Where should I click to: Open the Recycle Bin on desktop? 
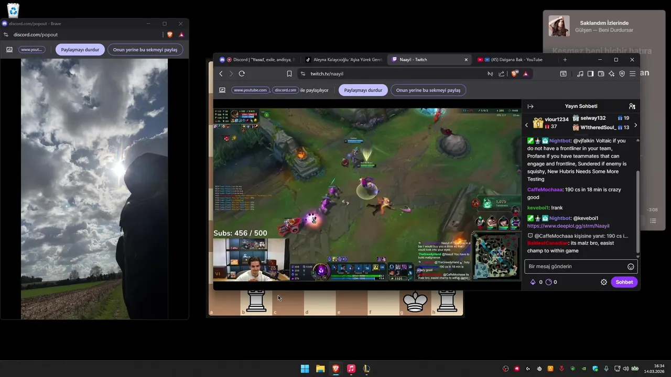[13, 10]
